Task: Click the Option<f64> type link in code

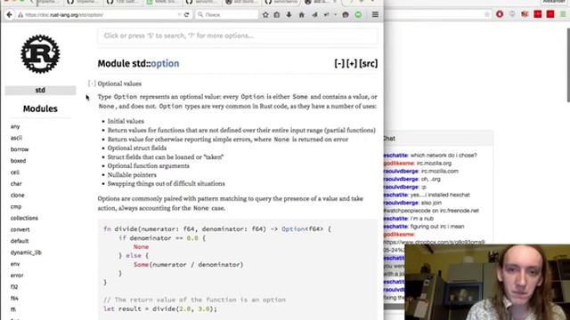Action: [303, 229]
